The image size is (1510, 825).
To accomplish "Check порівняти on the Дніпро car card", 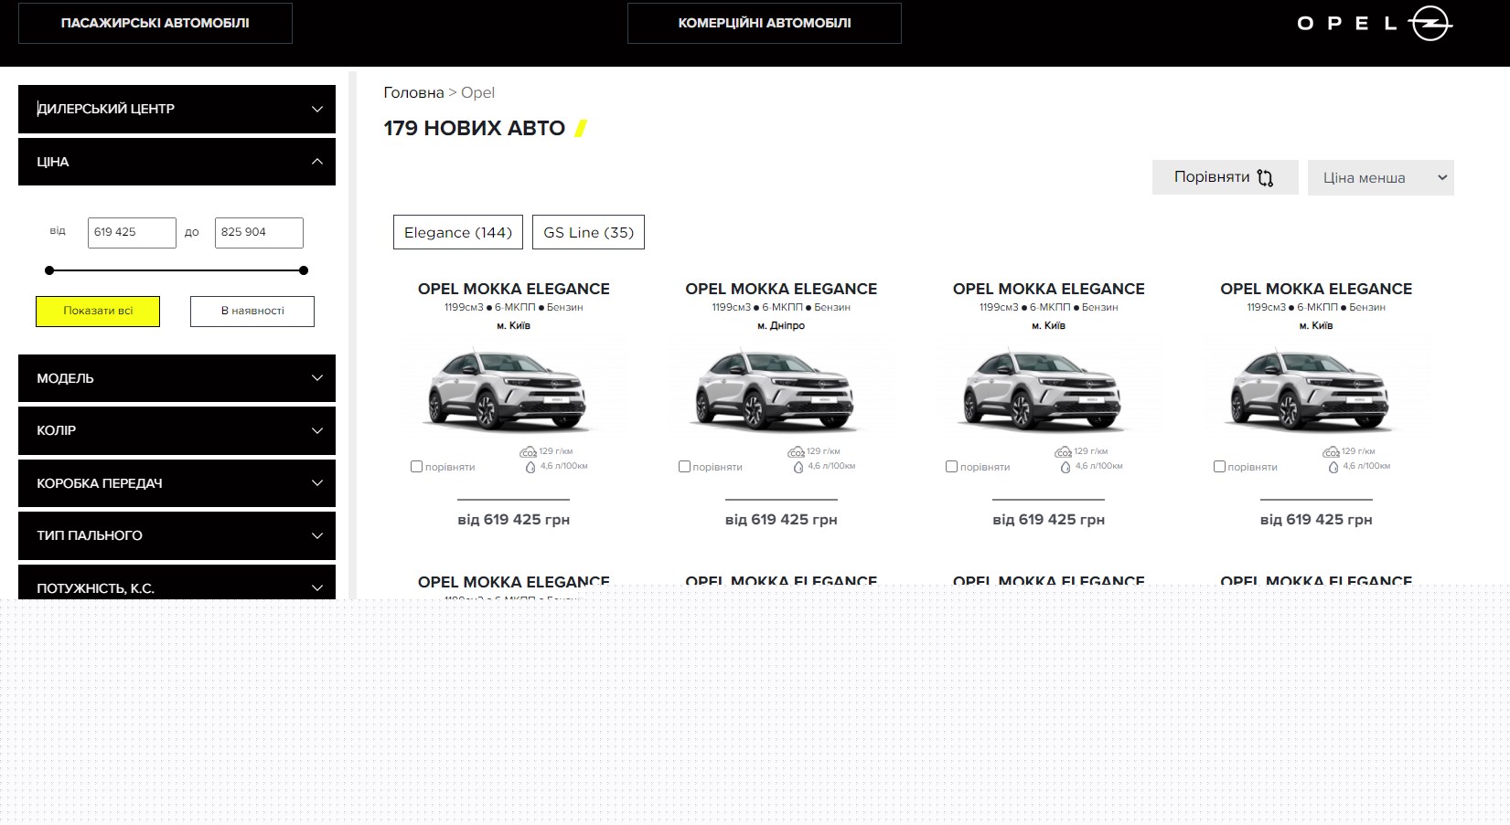I will [x=684, y=466].
